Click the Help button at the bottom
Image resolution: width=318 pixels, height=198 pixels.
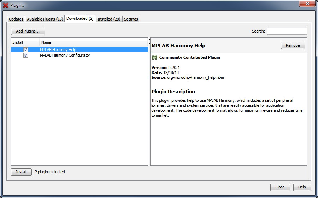point(302,187)
